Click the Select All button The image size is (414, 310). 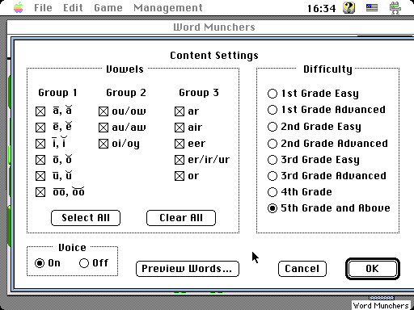click(x=86, y=218)
